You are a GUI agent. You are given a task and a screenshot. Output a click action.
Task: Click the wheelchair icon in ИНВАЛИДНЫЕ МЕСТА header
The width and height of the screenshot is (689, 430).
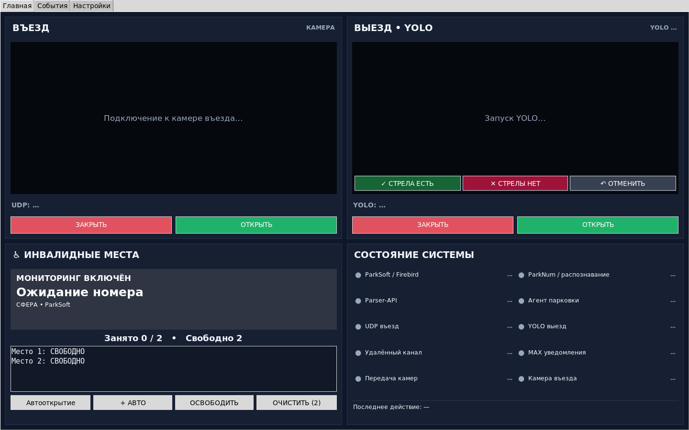pyautogui.click(x=16, y=255)
